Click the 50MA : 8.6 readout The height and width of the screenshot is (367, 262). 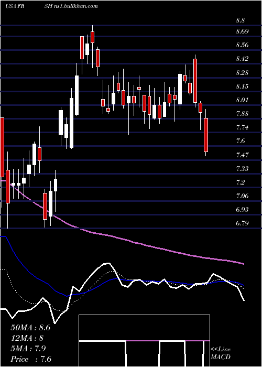30,328
